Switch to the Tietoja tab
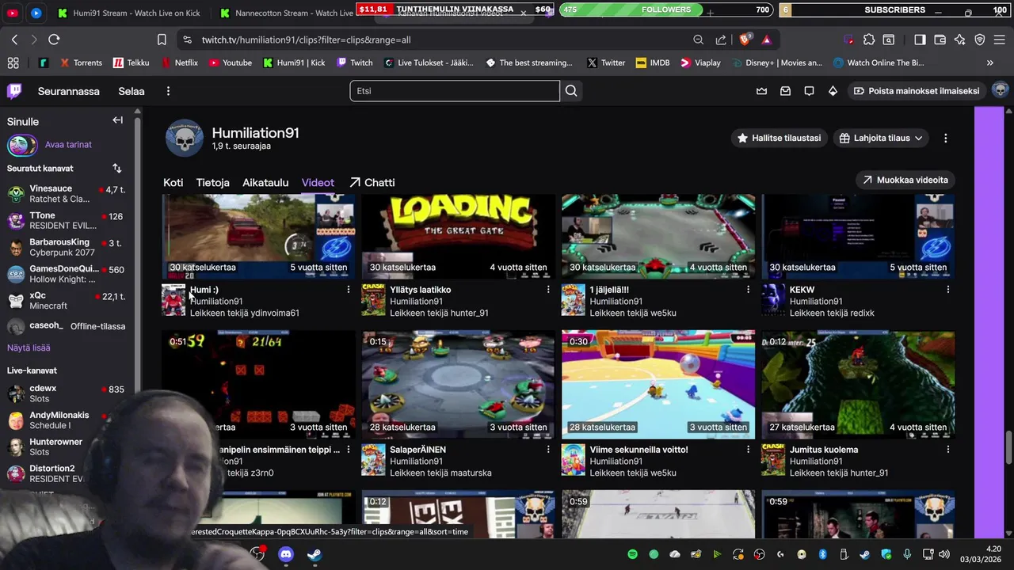 click(212, 182)
